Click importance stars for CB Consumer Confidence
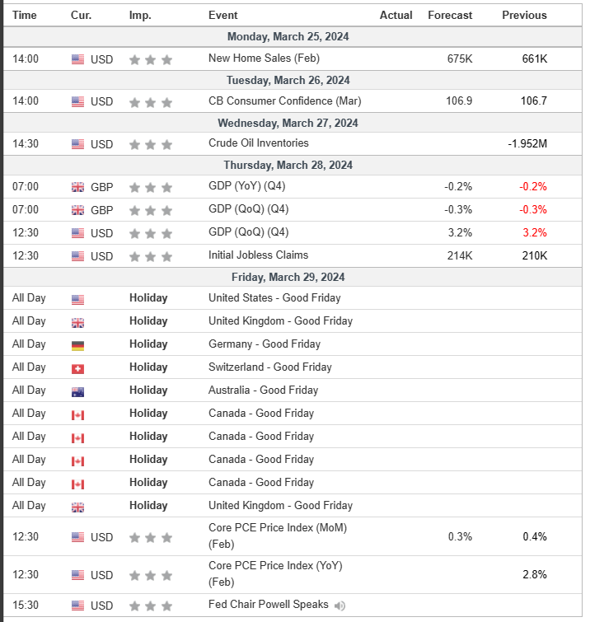Screen dimensions: 590x622 (x=151, y=102)
